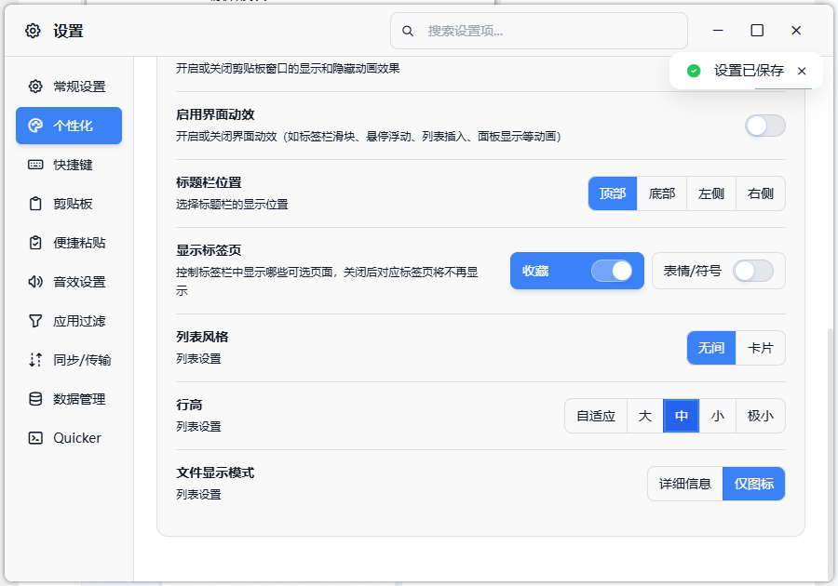838x586 pixels.
Task: Choose 卡片 list style
Action: [x=761, y=348]
